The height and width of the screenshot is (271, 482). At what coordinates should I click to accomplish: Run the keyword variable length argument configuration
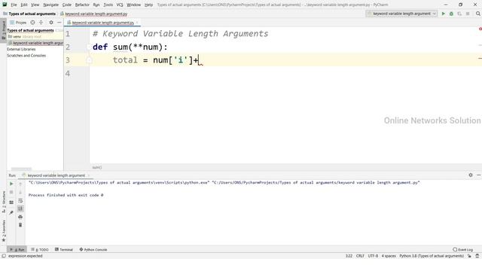(x=443, y=14)
